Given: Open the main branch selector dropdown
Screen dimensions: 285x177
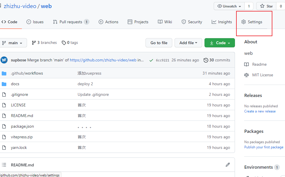Looking at the screenshot, I should 13,43.
